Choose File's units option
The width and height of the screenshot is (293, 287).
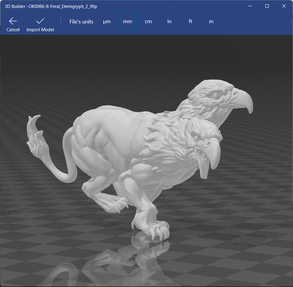[x=81, y=22]
